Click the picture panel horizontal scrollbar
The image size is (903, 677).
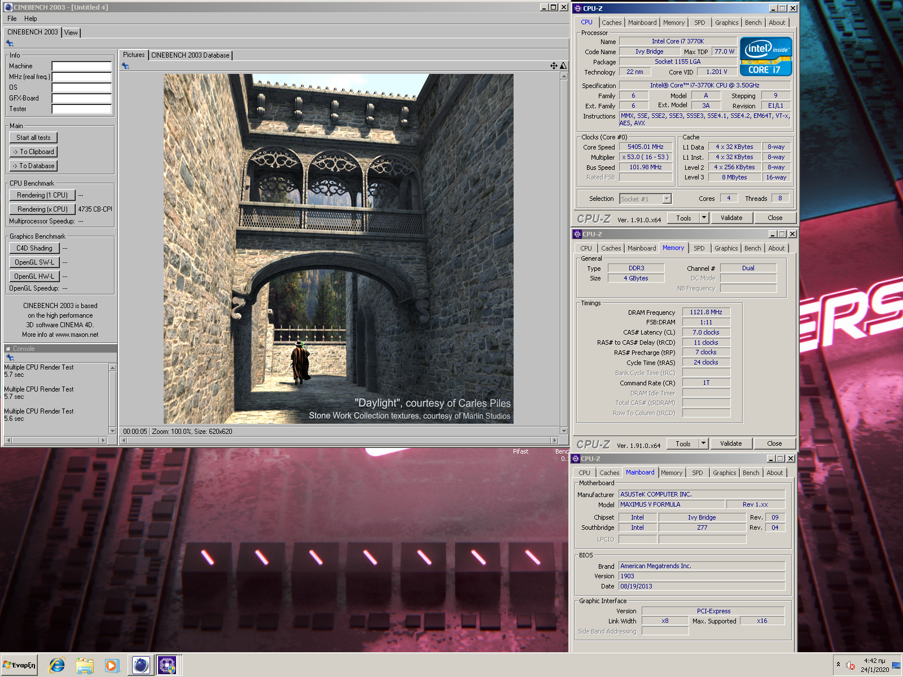coord(338,440)
